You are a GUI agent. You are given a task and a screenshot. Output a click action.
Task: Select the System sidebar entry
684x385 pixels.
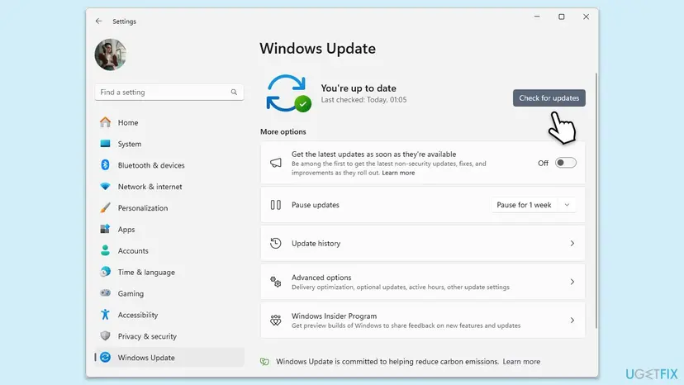(130, 144)
